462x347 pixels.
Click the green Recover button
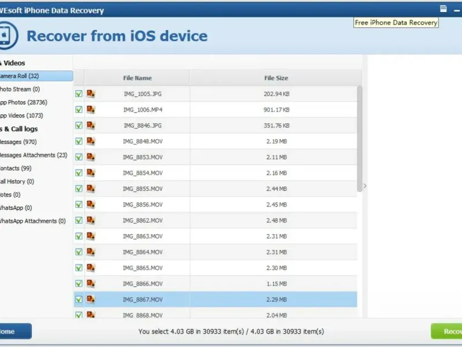point(446,331)
